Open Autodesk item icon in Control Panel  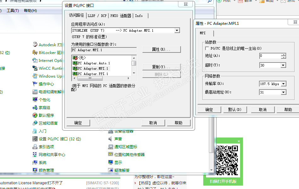[35, 45]
